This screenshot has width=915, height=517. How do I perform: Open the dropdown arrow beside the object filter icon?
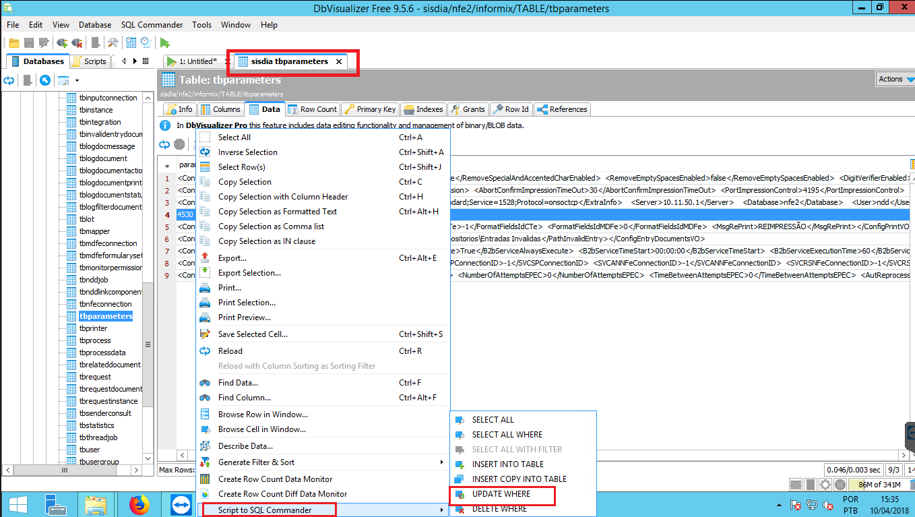click(77, 81)
